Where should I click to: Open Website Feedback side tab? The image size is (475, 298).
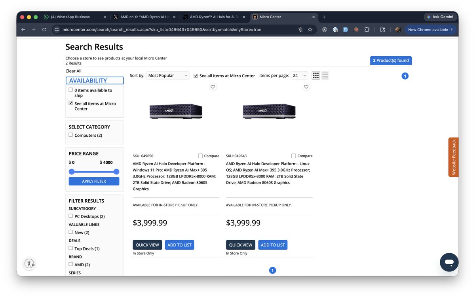click(x=454, y=157)
